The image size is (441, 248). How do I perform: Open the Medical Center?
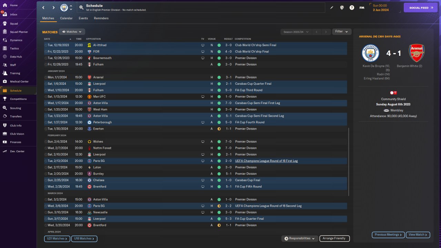19,82
